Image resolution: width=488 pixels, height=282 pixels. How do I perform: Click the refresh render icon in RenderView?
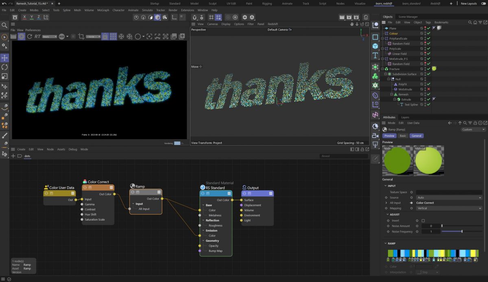tap(29, 37)
